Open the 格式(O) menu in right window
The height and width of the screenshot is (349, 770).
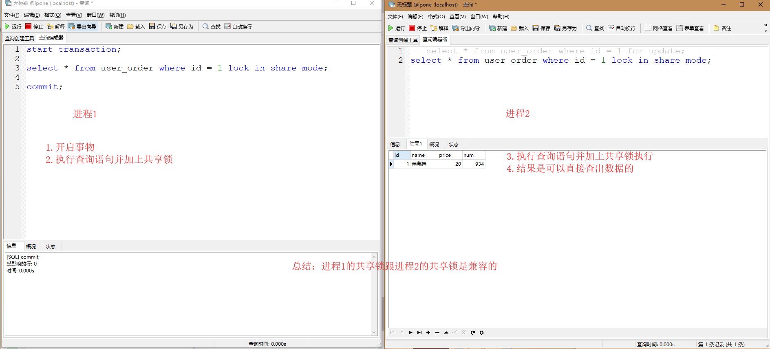coord(436,17)
